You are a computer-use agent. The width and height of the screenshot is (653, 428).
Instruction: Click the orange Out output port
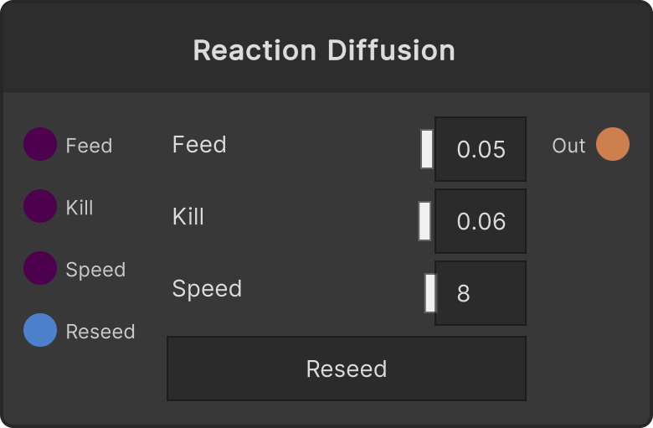click(613, 144)
